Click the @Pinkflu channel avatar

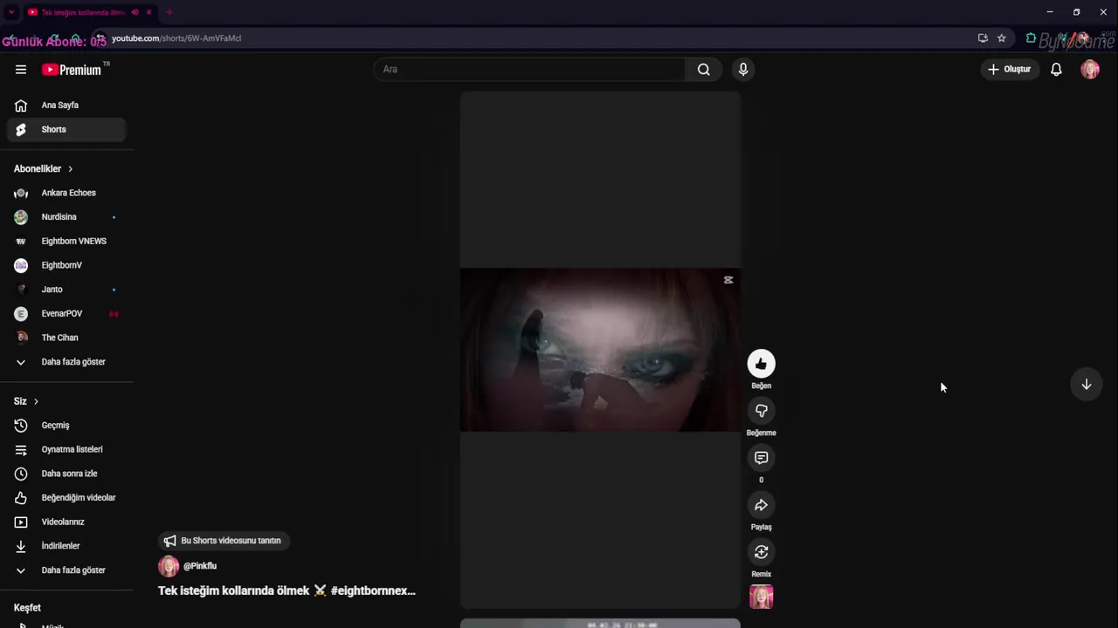tap(169, 566)
